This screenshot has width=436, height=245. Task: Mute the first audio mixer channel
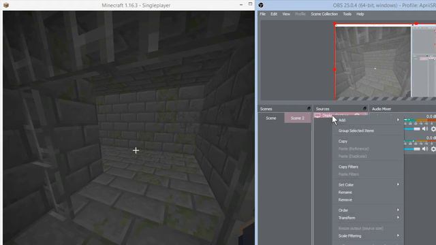[x=425, y=129]
